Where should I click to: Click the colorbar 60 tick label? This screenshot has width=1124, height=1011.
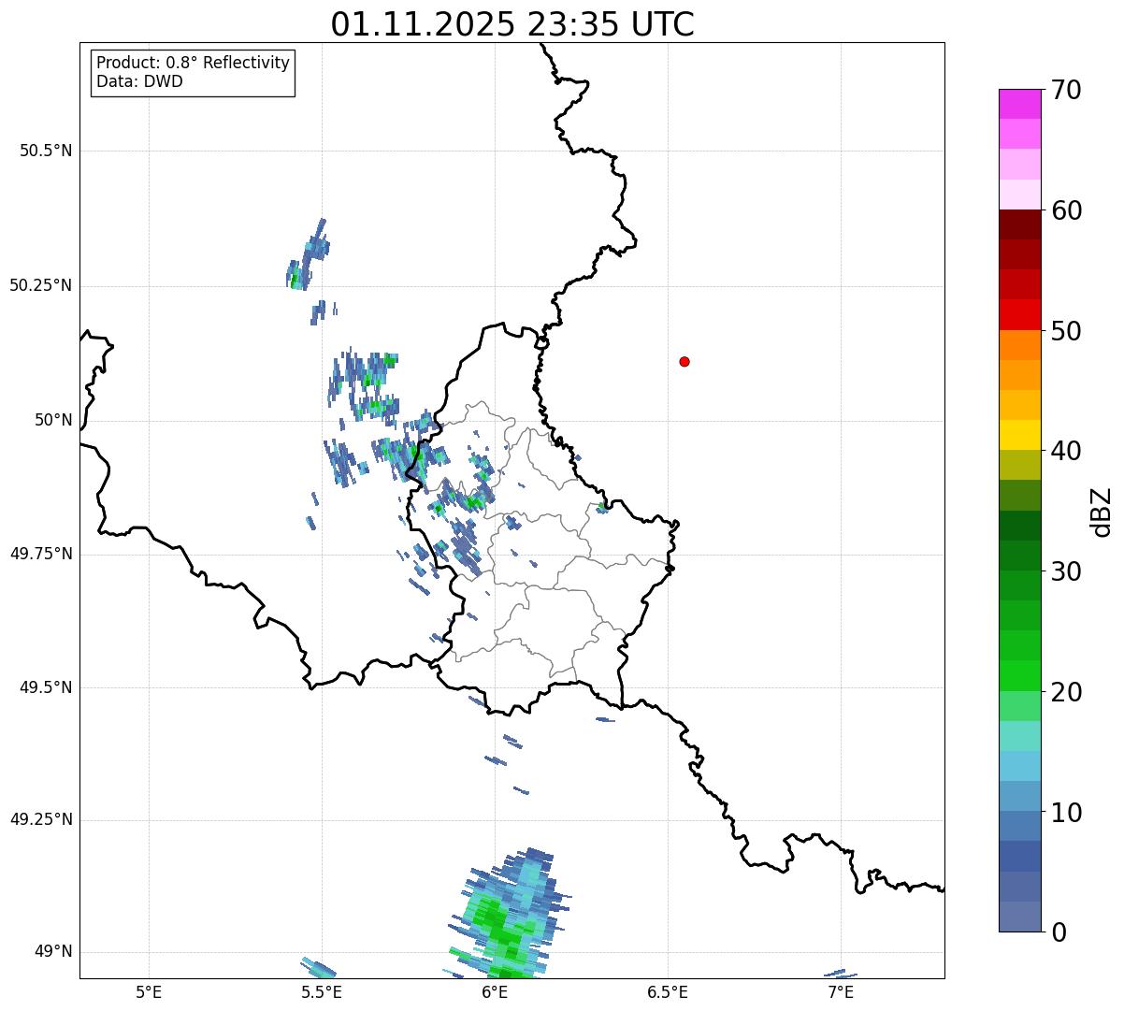1066,210
